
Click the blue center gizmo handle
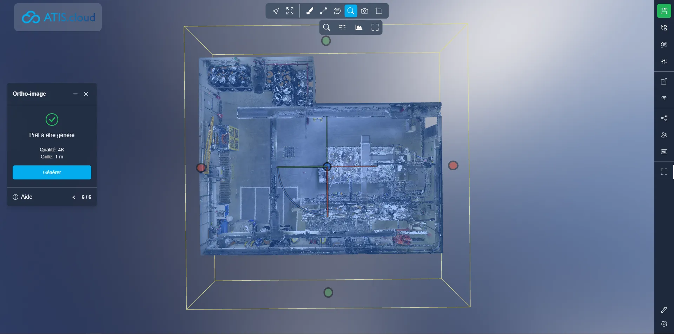point(327,166)
